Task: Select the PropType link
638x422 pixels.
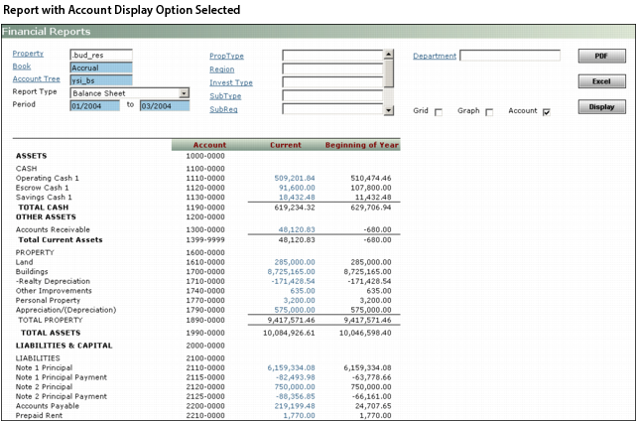Action: pyautogui.click(x=227, y=57)
